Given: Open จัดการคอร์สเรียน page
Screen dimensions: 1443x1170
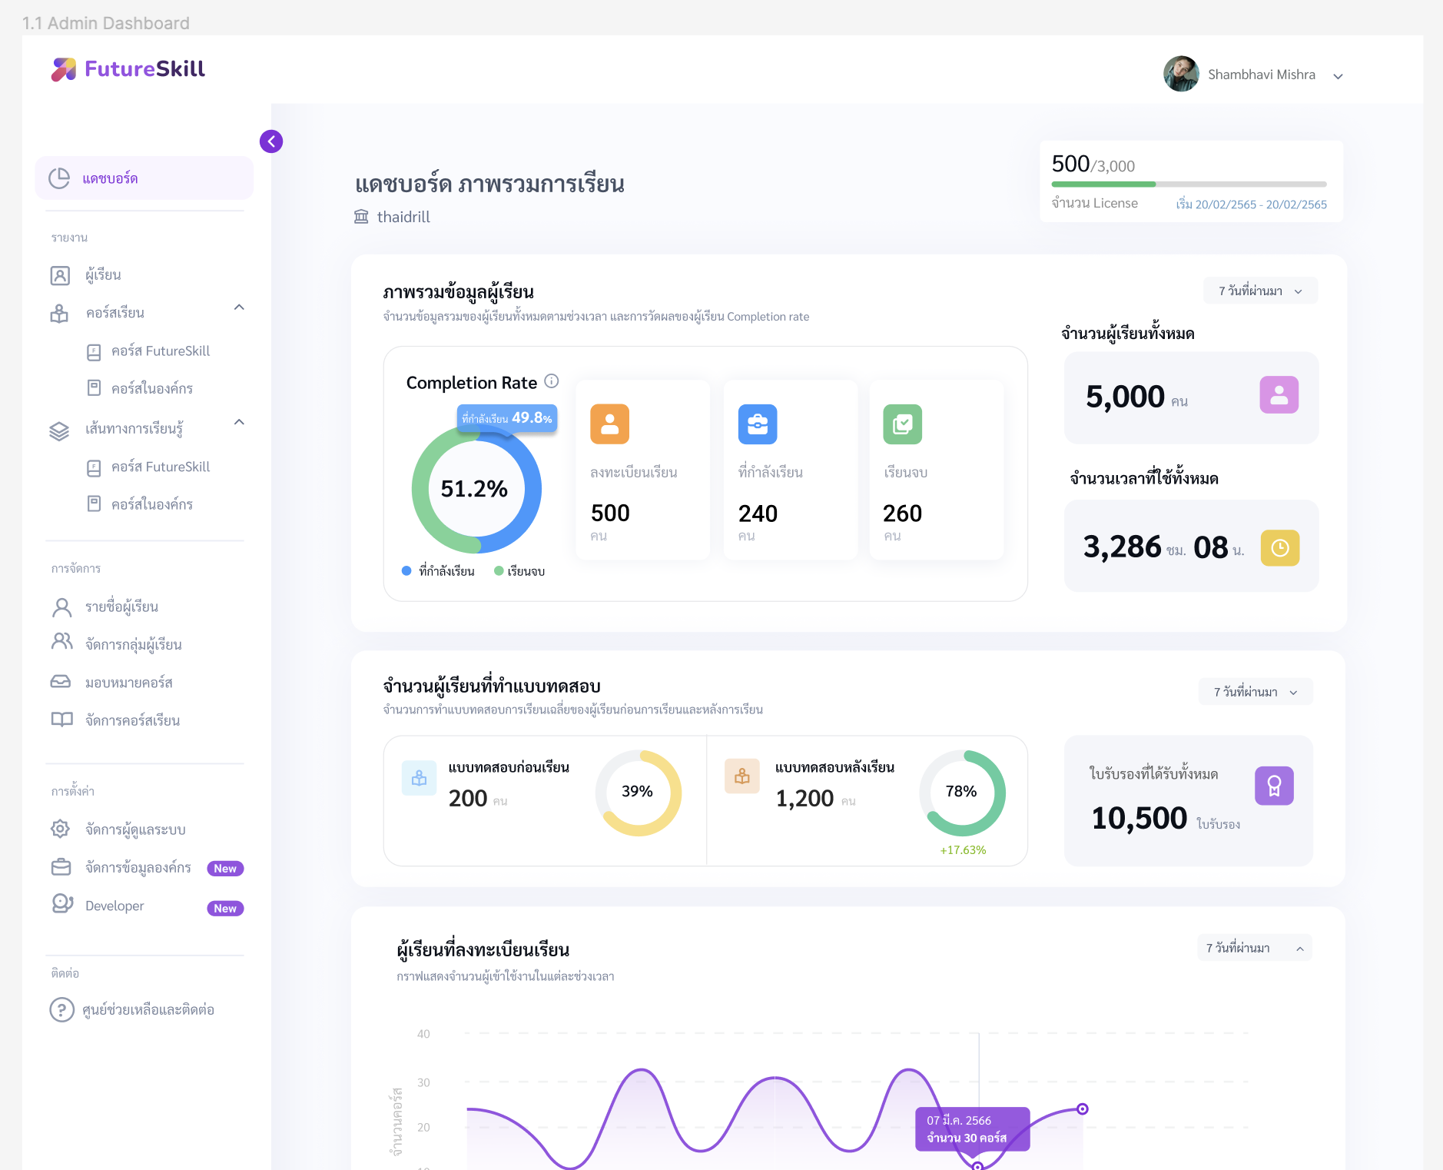Looking at the screenshot, I should (x=132, y=720).
